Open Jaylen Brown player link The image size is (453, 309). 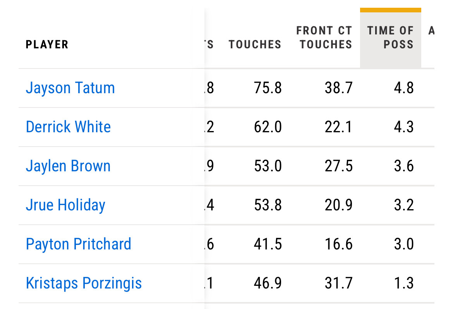tap(68, 166)
